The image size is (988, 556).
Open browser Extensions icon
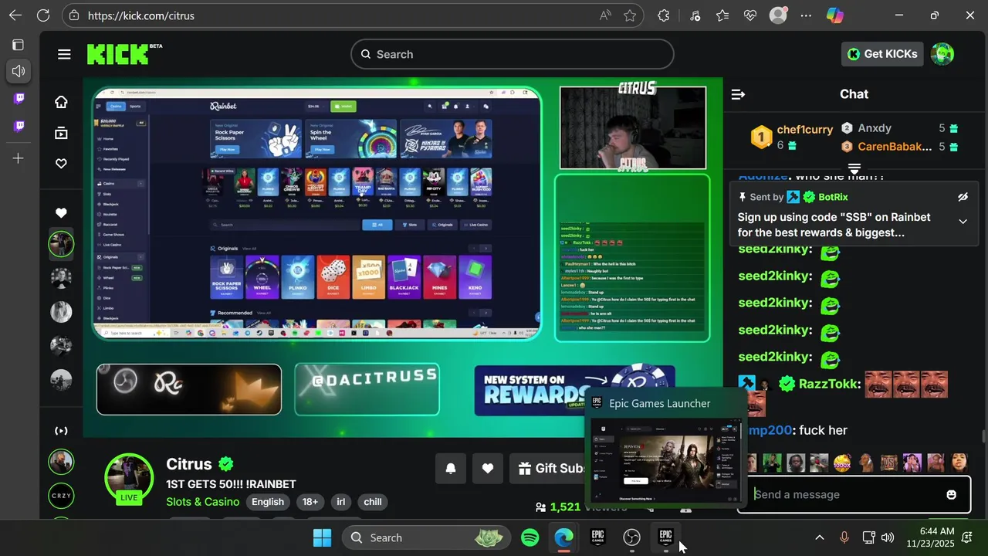point(663,15)
